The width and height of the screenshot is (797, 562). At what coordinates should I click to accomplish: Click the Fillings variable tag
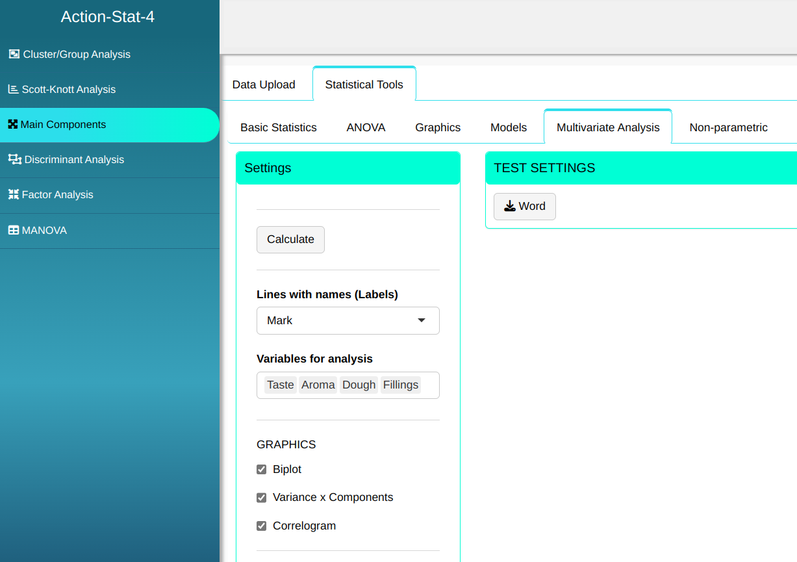[400, 385]
